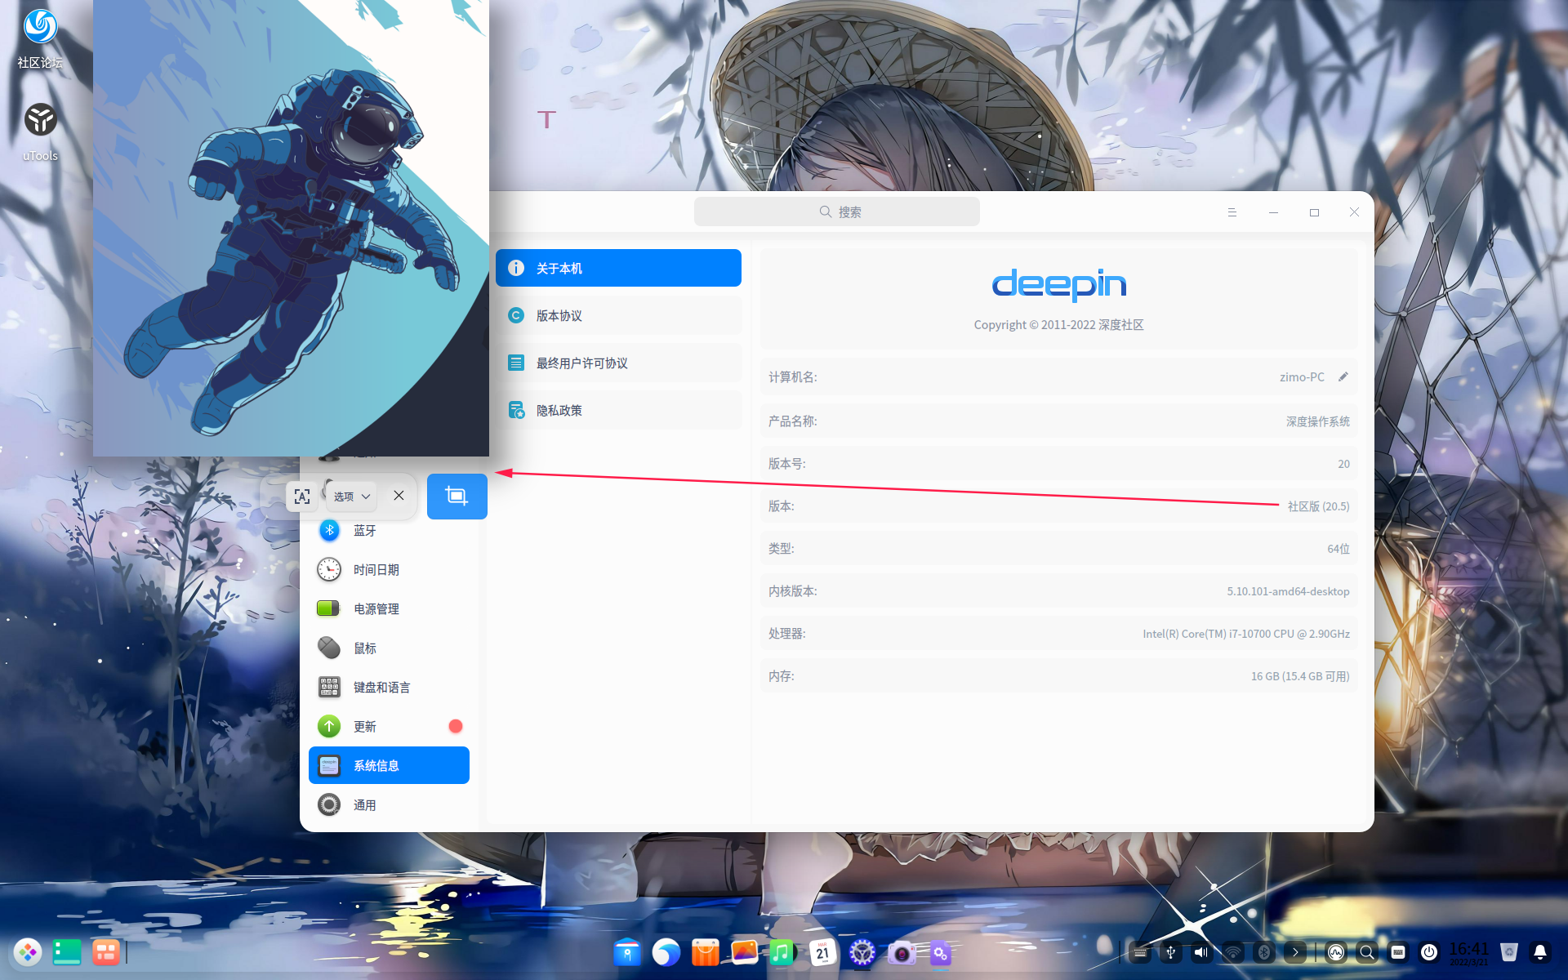
Task: Expand the system tray arrow in dock
Action: pyautogui.click(x=1295, y=952)
